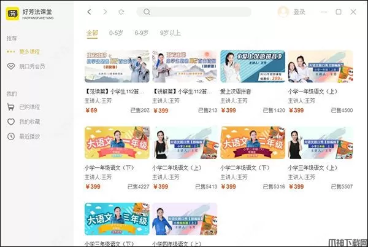This screenshot has height=247, width=368.
Task: Switch to the 6-9岁 tab
Action: pyautogui.click(x=142, y=33)
